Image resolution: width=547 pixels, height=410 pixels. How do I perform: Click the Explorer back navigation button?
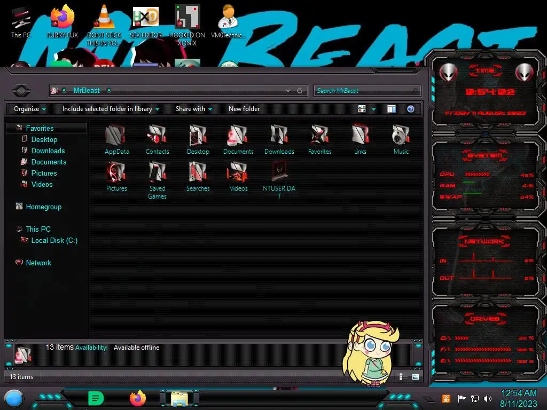(x=21, y=91)
